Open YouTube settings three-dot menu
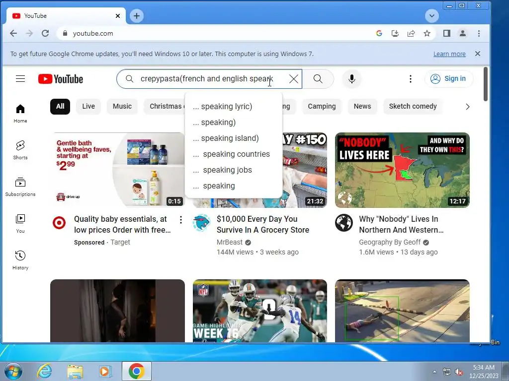This screenshot has width=509, height=381. 410,79
